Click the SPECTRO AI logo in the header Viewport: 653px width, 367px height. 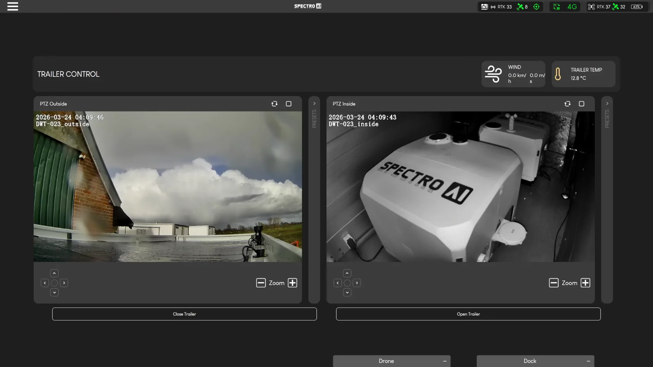tap(307, 6)
